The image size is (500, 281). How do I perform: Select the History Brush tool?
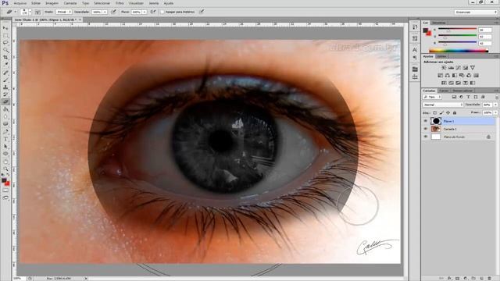5,94
